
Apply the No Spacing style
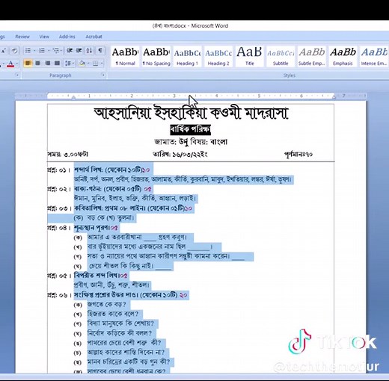156,57
